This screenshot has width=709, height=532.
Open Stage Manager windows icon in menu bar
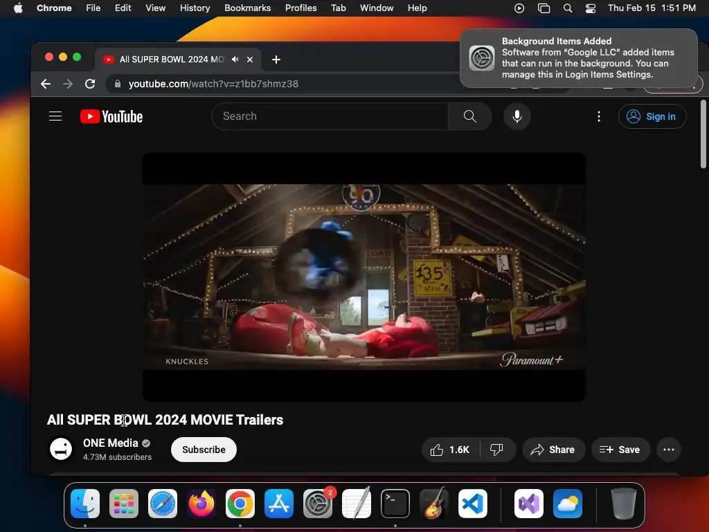click(544, 8)
